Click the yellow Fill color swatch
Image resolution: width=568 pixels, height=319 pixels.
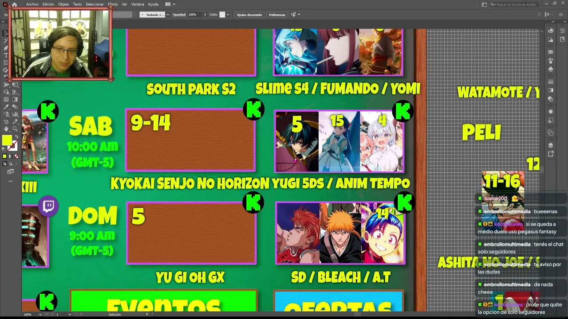click(7, 140)
